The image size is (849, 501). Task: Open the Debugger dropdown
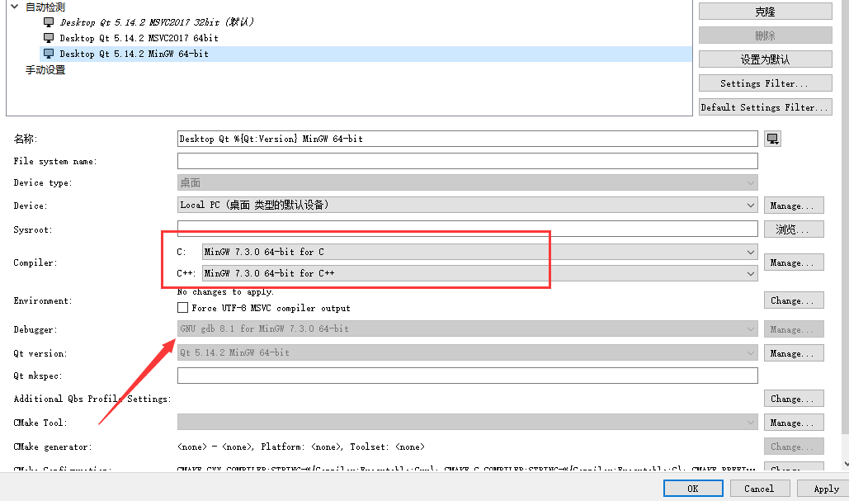[x=467, y=328]
